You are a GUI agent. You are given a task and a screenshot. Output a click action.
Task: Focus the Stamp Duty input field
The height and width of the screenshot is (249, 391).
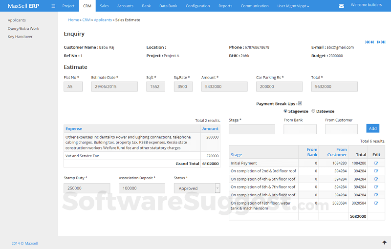point(87,188)
